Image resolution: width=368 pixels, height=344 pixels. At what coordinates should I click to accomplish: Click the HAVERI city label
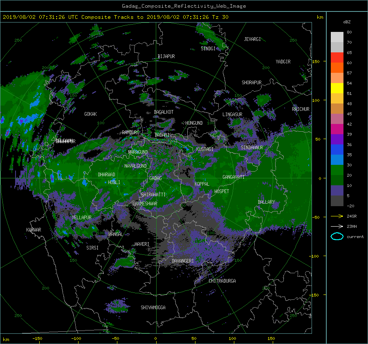click(x=142, y=245)
